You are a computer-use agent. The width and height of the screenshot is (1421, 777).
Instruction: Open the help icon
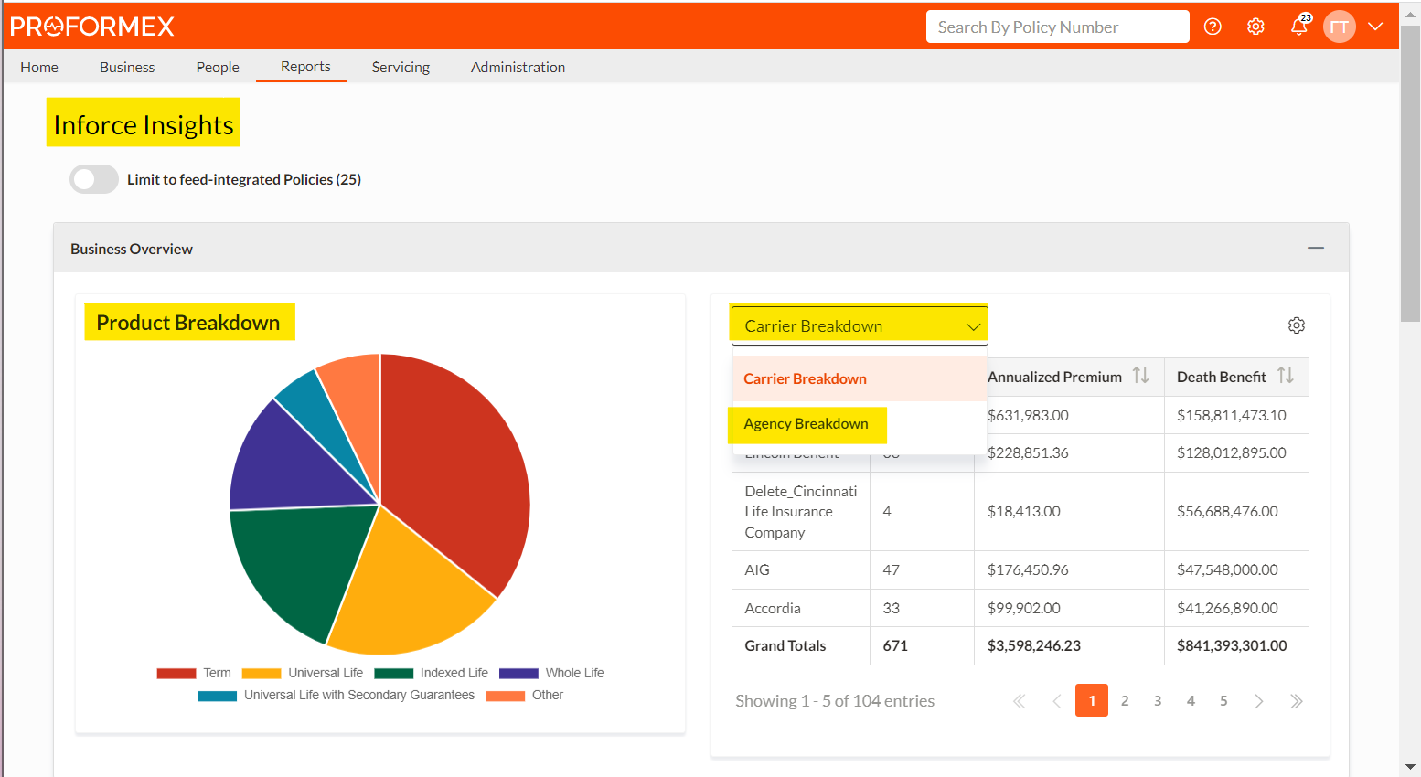[x=1213, y=27]
